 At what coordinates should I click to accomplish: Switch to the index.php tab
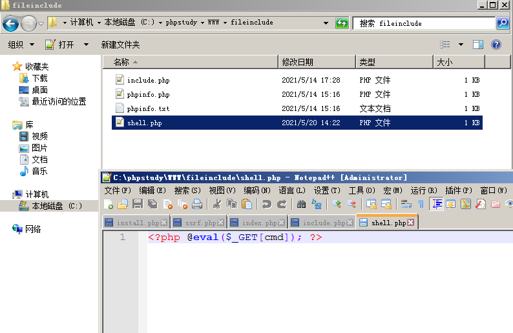tap(258, 223)
